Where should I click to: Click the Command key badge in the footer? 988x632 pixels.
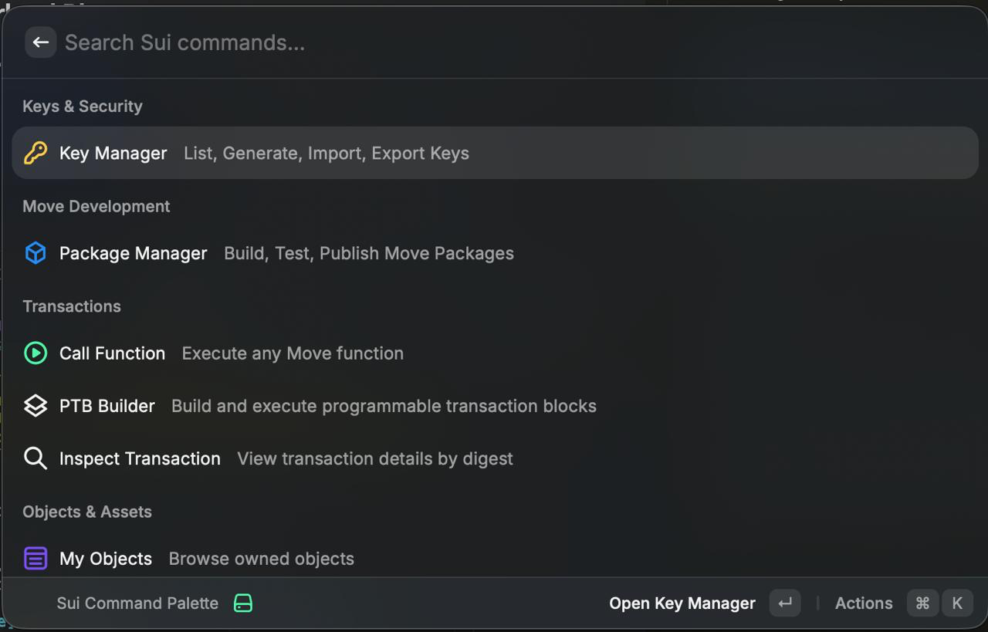pos(922,603)
